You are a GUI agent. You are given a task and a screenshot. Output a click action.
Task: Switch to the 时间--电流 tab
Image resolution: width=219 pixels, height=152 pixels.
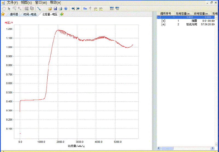click(30, 14)
